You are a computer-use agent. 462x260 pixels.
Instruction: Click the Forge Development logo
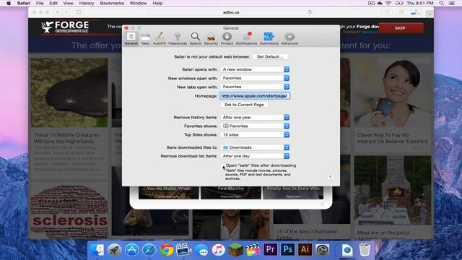click(x=66, y=27)
